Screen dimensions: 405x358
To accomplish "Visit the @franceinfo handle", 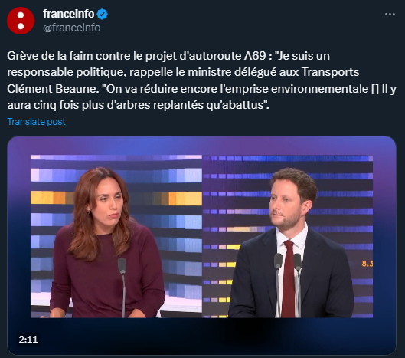I will pos(72,28).
